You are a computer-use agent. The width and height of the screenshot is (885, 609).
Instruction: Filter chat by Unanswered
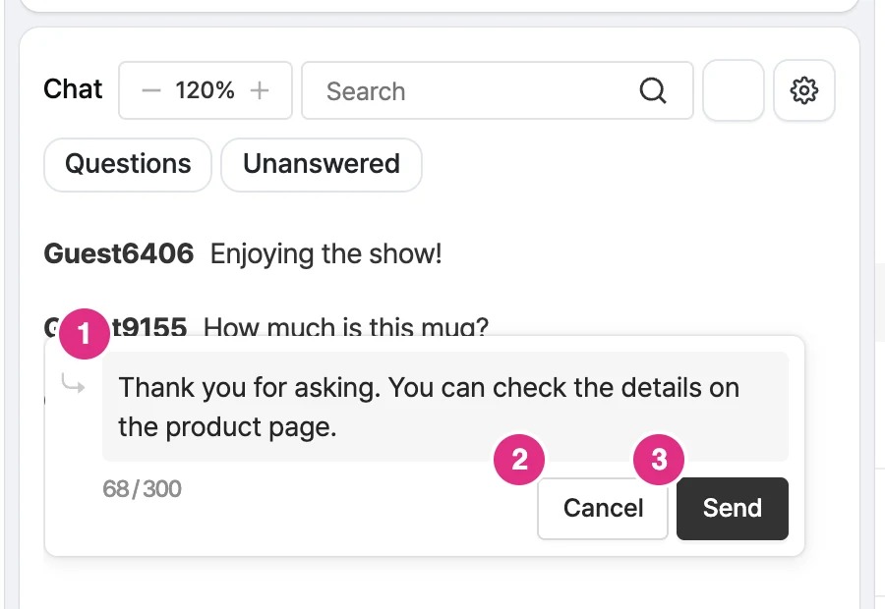click(322, 165)
